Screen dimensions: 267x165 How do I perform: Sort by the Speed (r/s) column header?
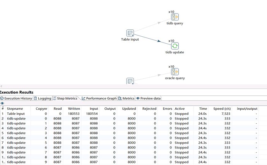(222, 109)
